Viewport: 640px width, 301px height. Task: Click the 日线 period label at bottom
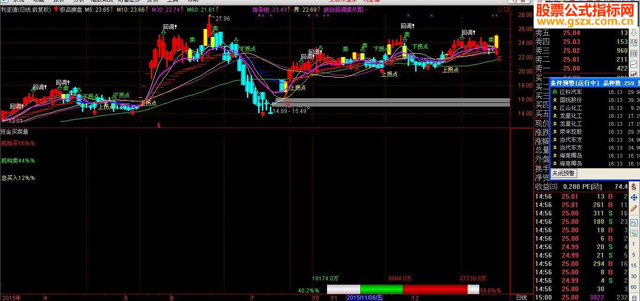point(521,297)
